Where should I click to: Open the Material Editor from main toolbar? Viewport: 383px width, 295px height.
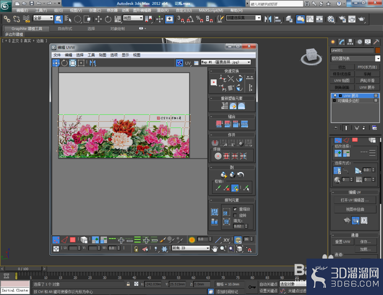[331, 19]
